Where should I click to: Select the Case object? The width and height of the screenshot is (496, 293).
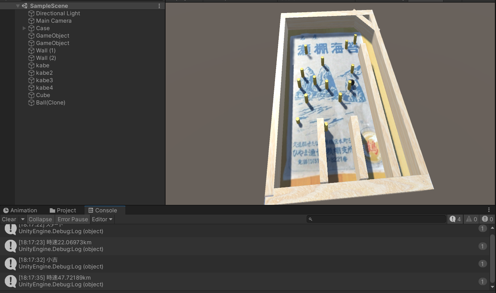tap(43, 28)
